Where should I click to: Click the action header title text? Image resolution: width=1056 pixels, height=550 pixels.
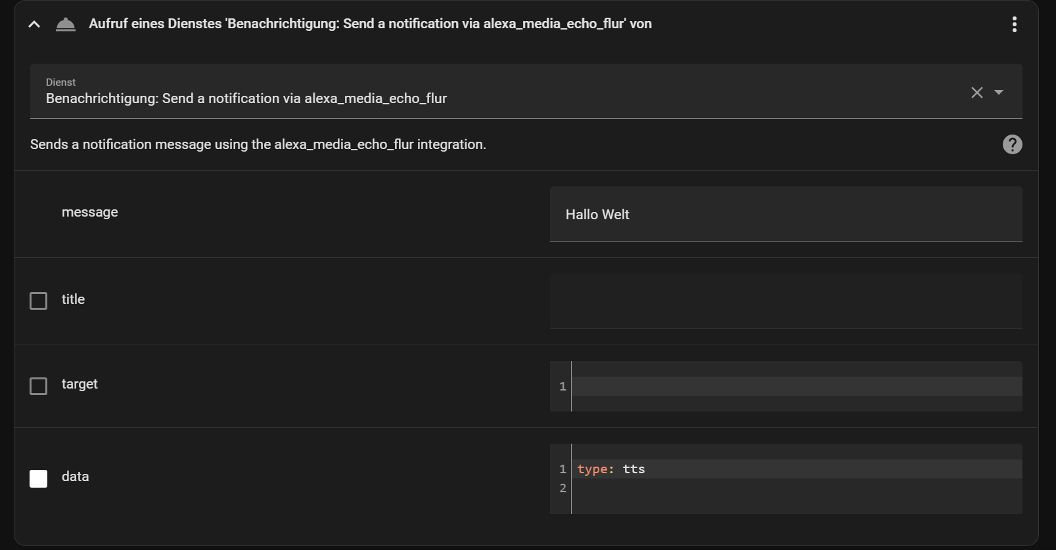click(370, 24)
